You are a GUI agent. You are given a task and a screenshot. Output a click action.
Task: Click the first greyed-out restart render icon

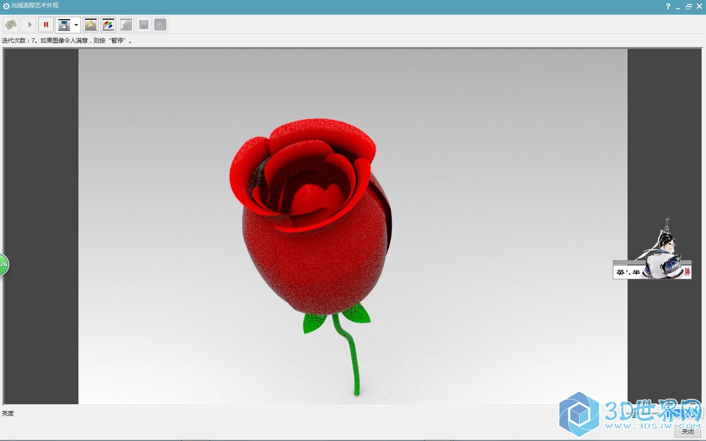pyautogui.click(x=11, y=24)
